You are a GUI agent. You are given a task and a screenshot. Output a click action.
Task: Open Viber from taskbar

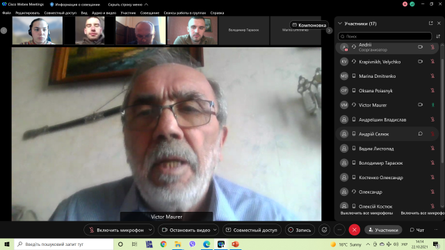pos(192,244)
